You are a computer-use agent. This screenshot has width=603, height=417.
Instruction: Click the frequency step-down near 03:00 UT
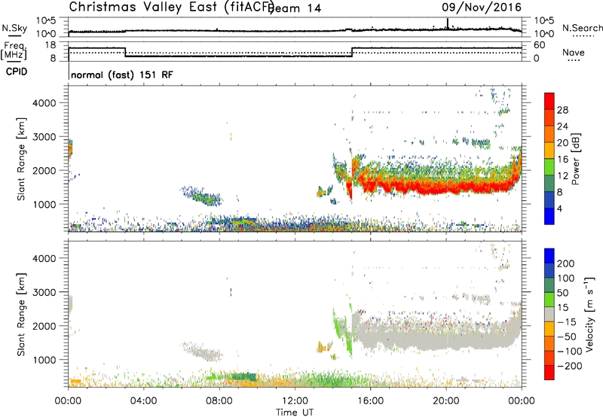(125, 52)
